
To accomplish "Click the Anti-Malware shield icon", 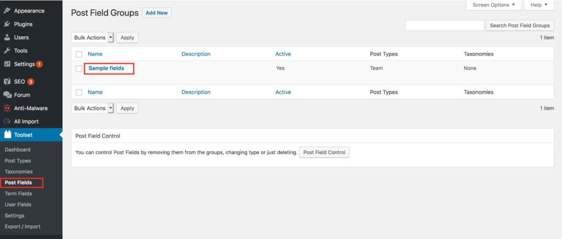I will (x=7, y=108).
